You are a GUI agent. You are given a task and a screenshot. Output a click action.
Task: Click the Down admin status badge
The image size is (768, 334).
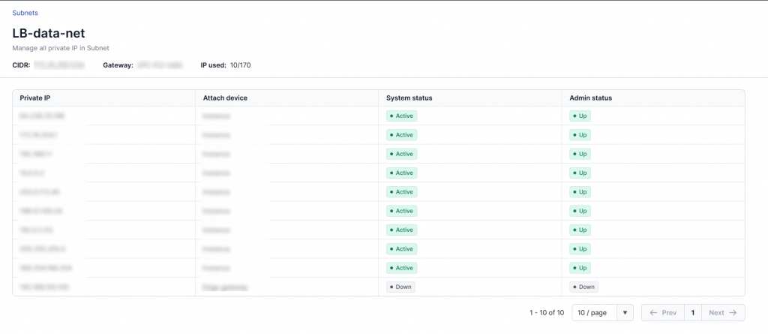click(x=583, y=287)
